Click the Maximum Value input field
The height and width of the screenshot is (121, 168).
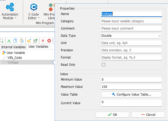coord(131,87)
